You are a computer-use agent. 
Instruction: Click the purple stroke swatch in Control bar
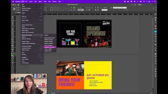(x=74, y=10)
